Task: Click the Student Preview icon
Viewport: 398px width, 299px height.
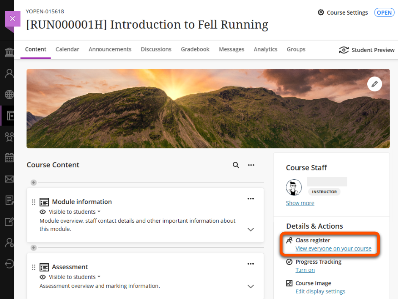Action: pyautogui.click(x=344, y=50)
